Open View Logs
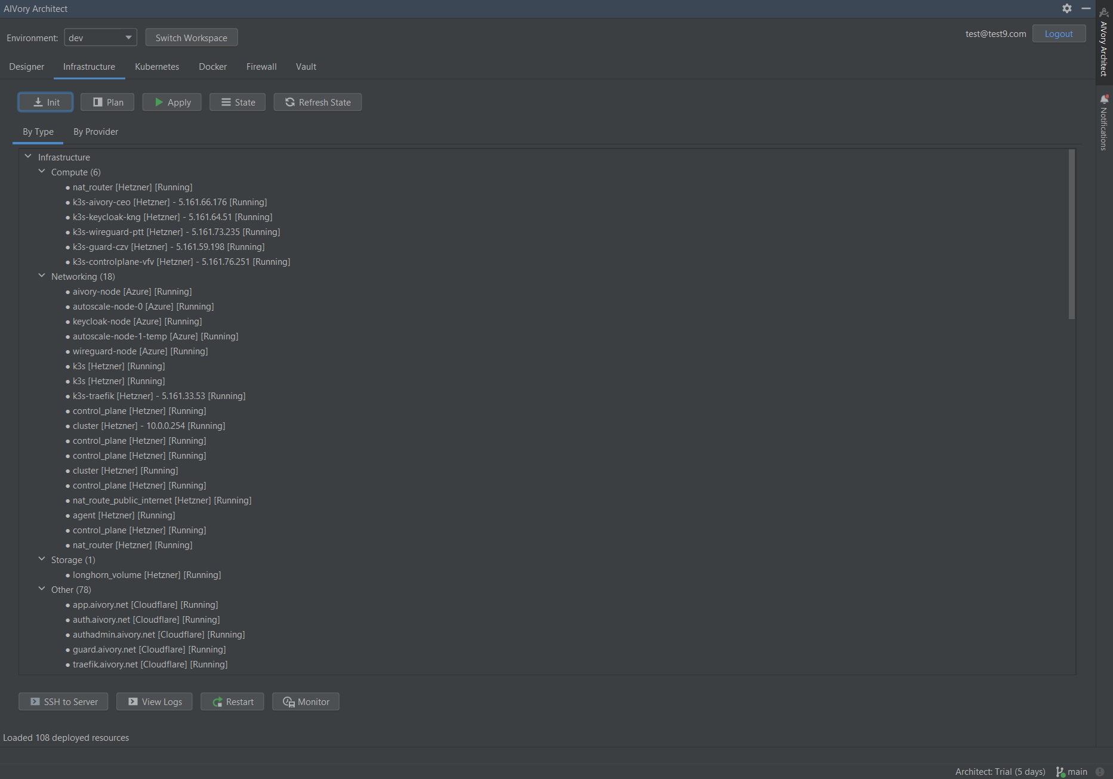 [x=155, y=701]
